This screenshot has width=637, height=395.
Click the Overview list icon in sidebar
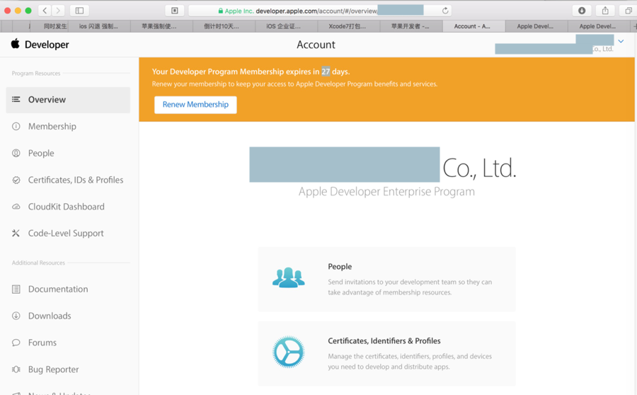16,99
